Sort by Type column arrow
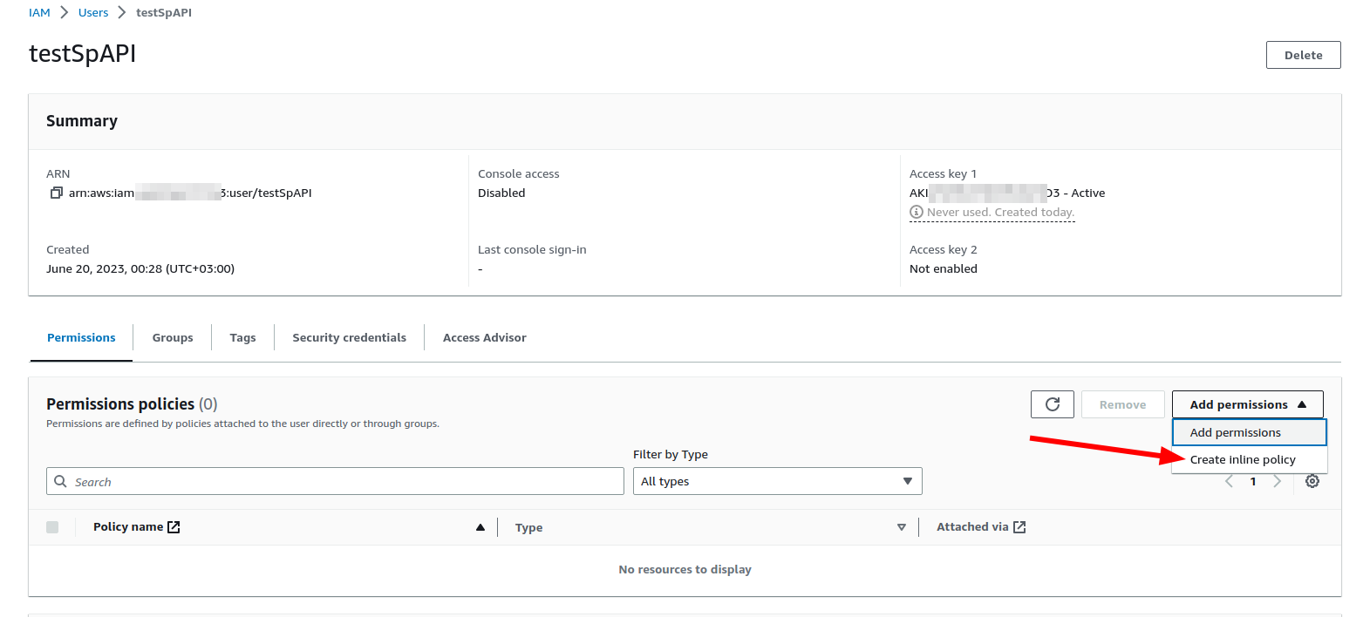Viewport: 1363px width, 617px height. coord(902,527)
